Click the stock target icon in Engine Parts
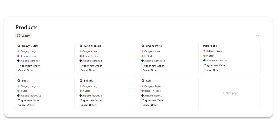Viewport: 277px width, 128px height. coord(143,61)
